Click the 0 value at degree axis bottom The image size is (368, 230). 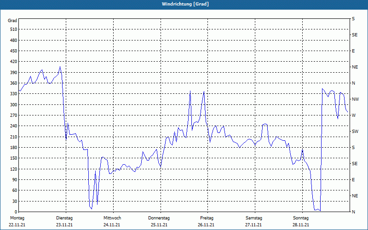coord(16,212)
